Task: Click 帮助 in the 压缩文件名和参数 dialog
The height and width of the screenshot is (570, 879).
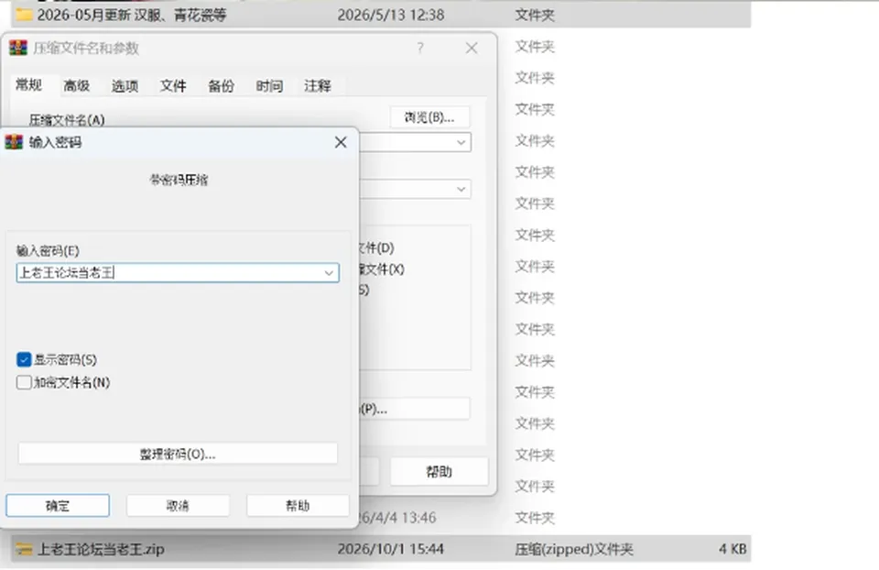Action: click(439, 472)
